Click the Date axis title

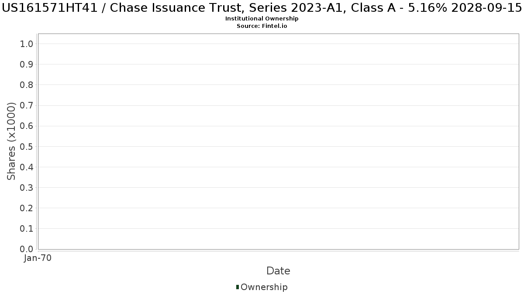(x=278, y=271)
